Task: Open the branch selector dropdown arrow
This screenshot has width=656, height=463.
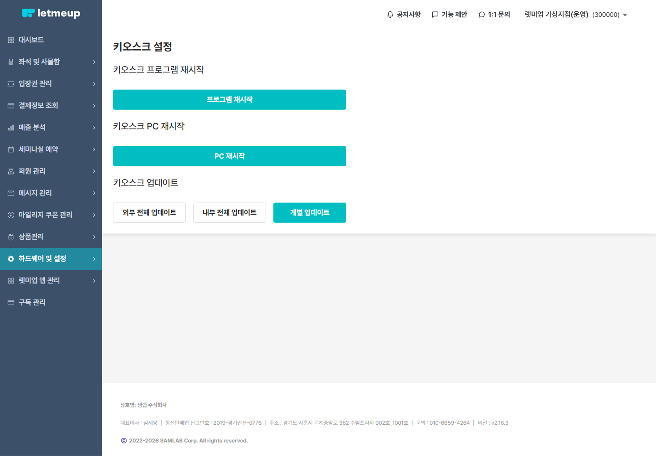Action: coord(625,15)
